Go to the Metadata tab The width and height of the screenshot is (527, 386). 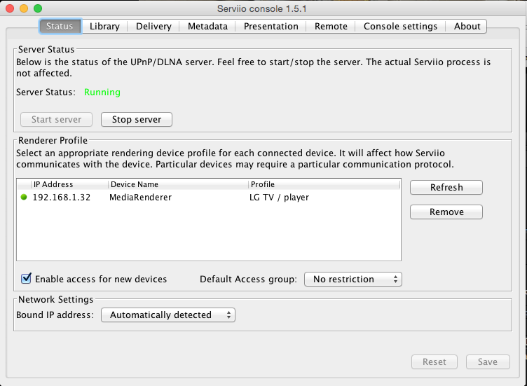207,26
